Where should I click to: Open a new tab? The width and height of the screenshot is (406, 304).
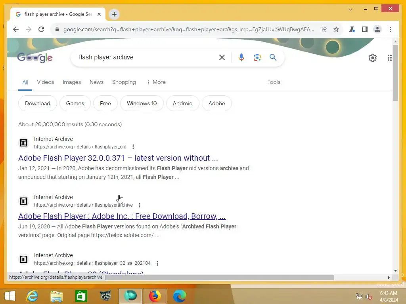point(114,14)
